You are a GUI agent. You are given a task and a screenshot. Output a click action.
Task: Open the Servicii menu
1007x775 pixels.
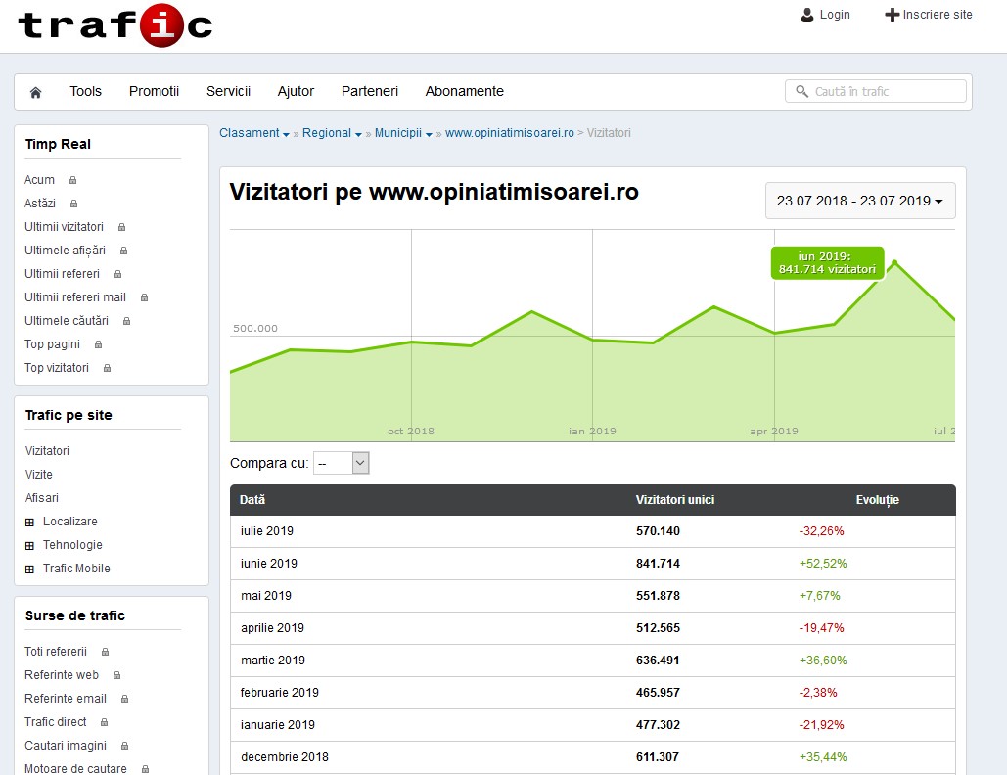tap(229, 91)
